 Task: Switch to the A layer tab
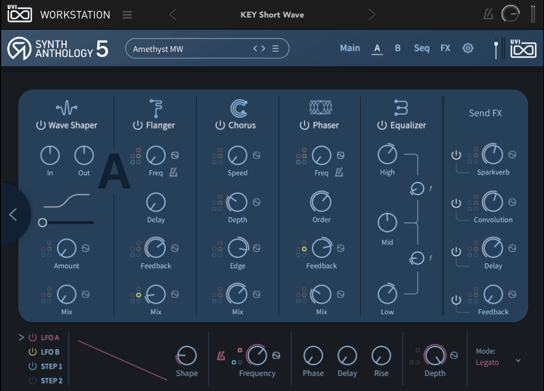tap(377, 48)
